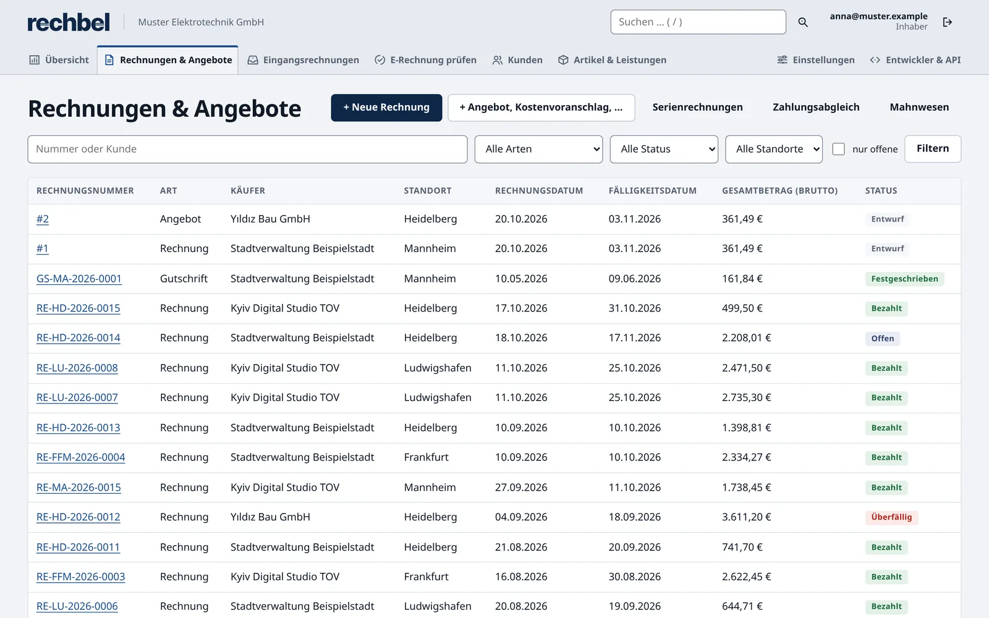Open credit note GS-MA-2026-0001

pos(79,279)
